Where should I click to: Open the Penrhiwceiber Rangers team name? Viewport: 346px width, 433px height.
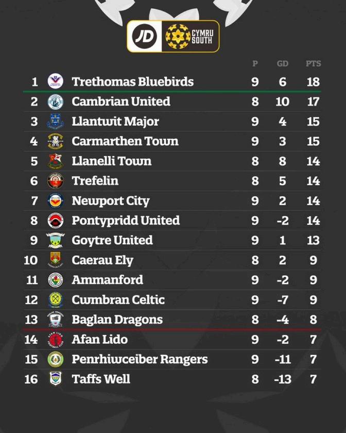[140, 359]
